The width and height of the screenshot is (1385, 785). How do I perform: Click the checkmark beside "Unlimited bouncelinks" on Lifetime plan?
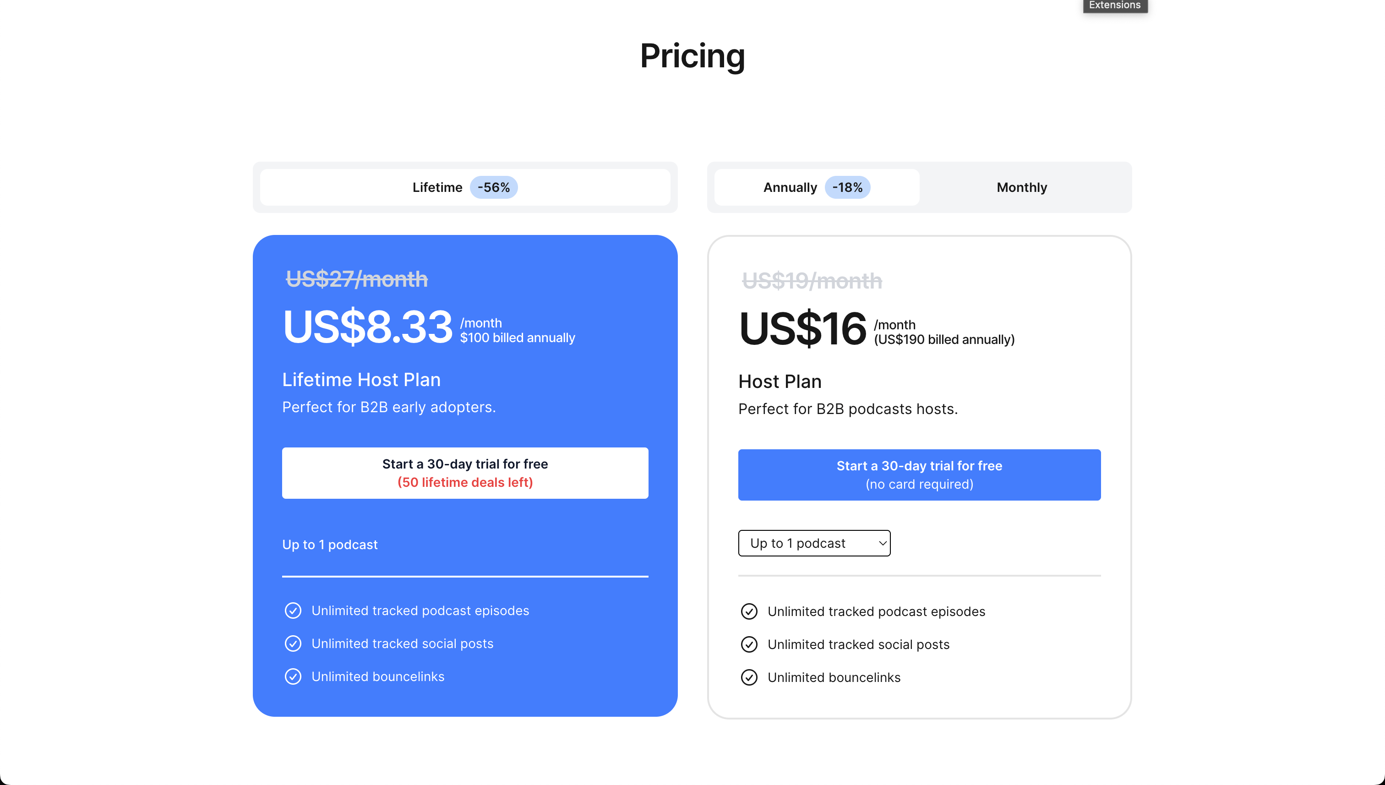point(293,676)
